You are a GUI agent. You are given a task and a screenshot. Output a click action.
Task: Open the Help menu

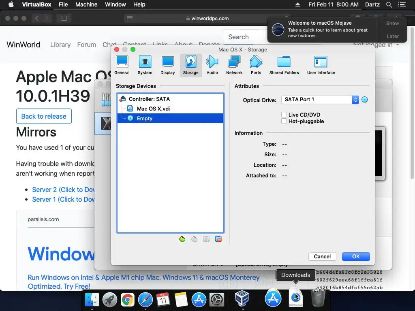pos(139,4)
